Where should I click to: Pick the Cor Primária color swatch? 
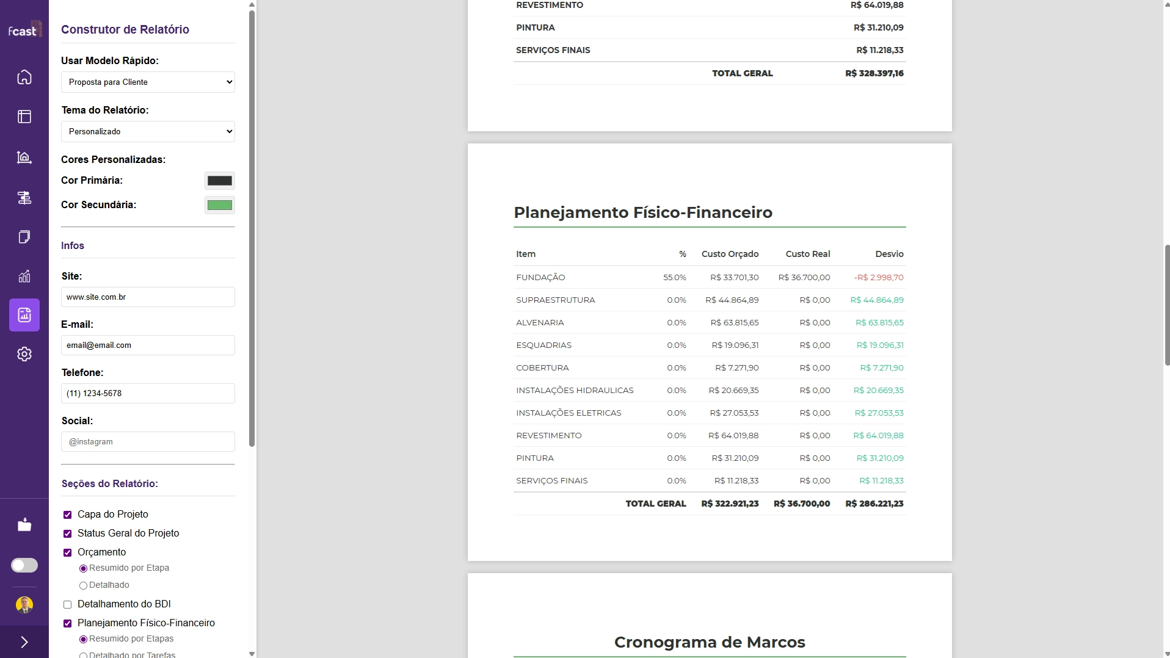point(220,181)
